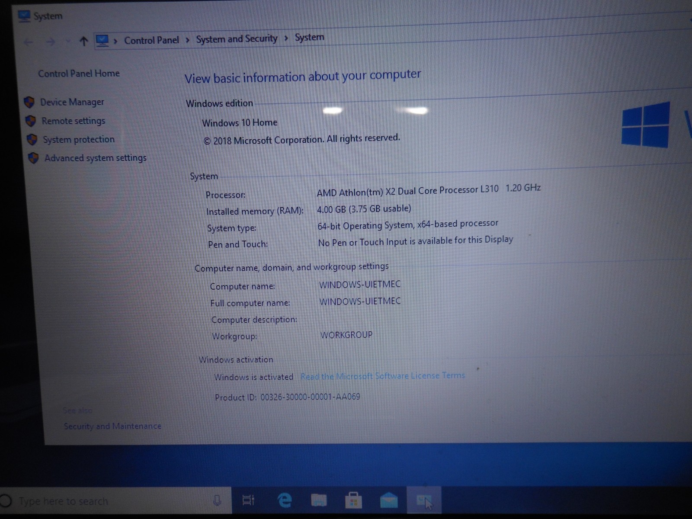Click RAM value '4.00 GB (3.75 GB usable)'
The height and width of the screenshot is (519, 692).
pos(364,209)
